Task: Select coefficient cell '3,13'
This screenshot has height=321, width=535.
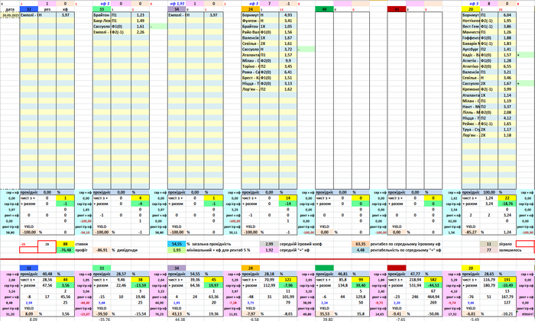Action: tap(288, 83)
